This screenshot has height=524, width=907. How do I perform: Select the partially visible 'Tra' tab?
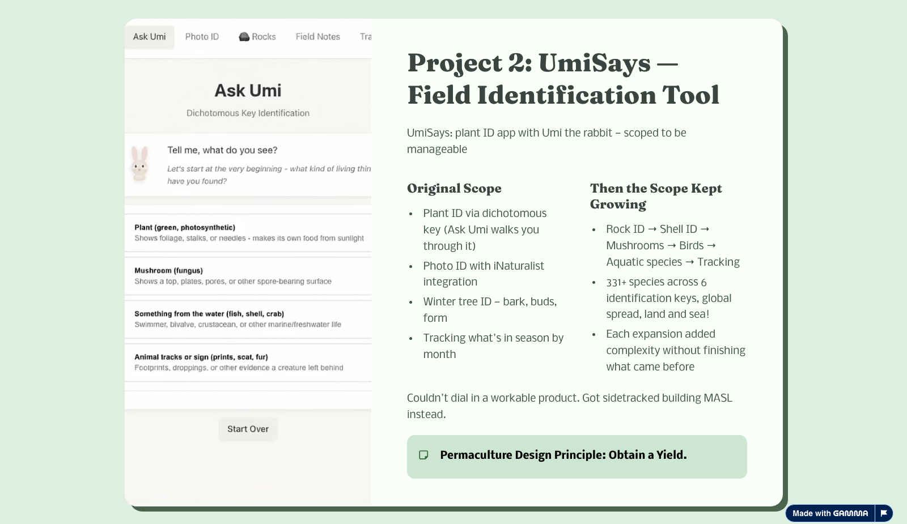click(366, 37)
